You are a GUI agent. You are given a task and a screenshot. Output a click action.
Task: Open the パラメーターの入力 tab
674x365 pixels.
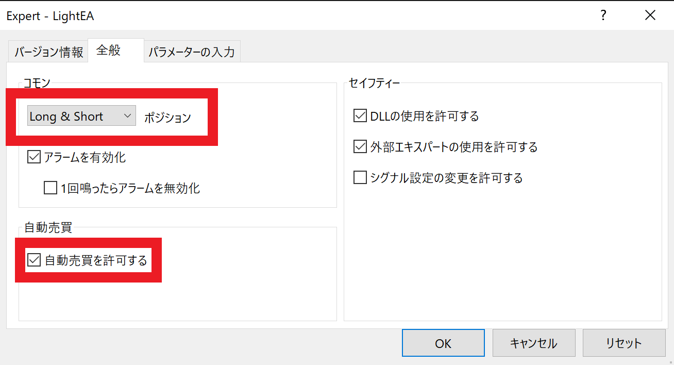[x=192, y=52]
